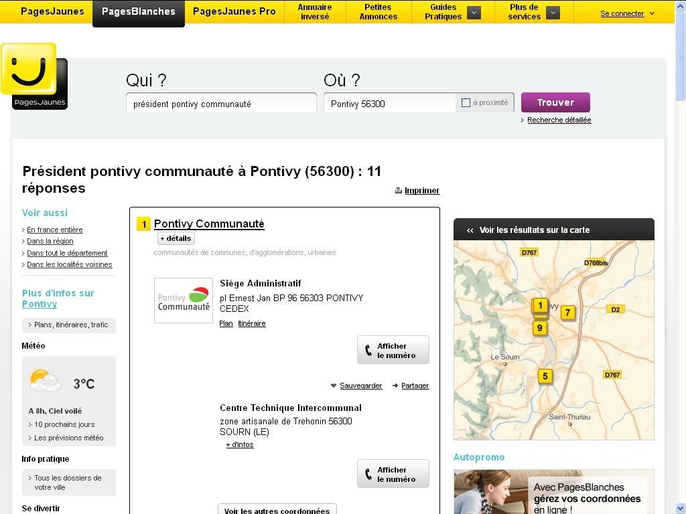Click 'Dans tout le département' link

pos(68,253)
